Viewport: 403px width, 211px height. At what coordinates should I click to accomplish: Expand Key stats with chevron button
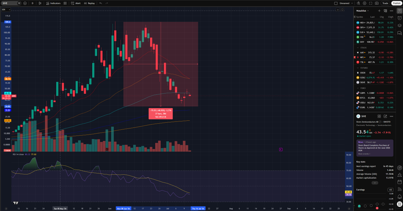point(375,183)
